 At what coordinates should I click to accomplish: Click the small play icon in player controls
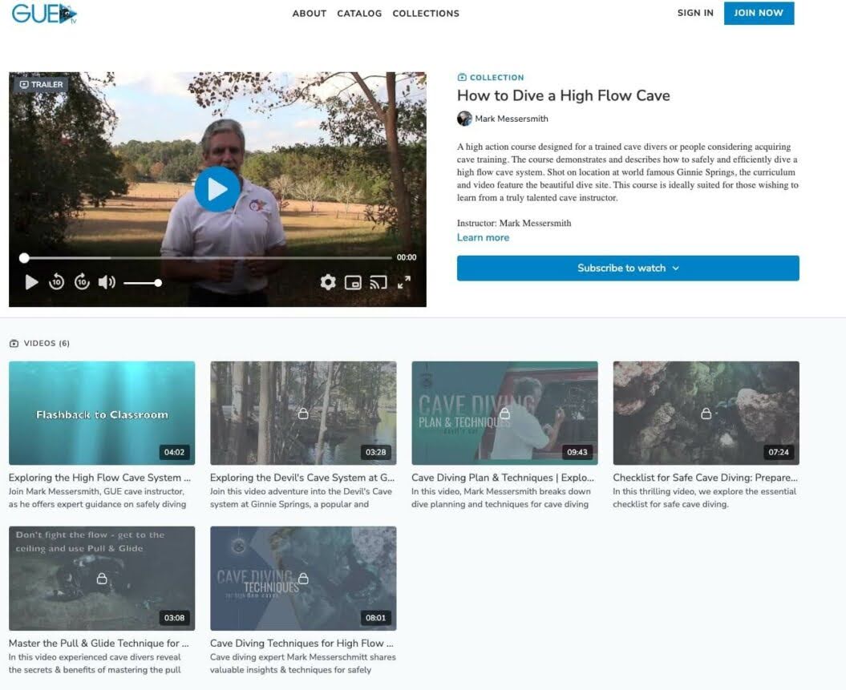32,282
